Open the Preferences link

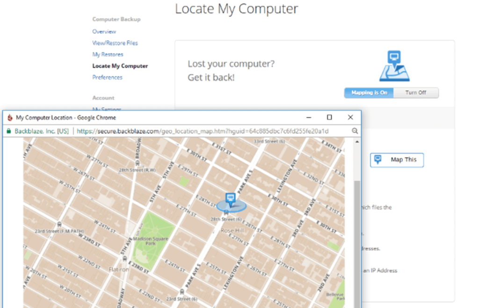pyautogui.click(x=107, y=77)
